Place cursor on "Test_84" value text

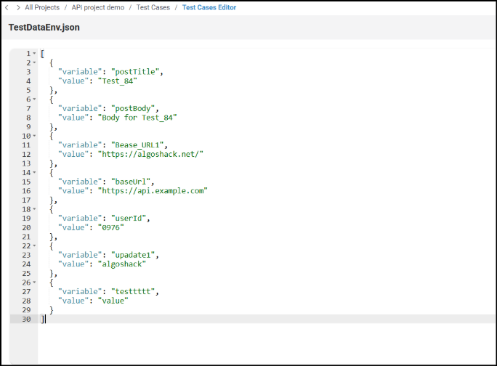pos(118,81)
